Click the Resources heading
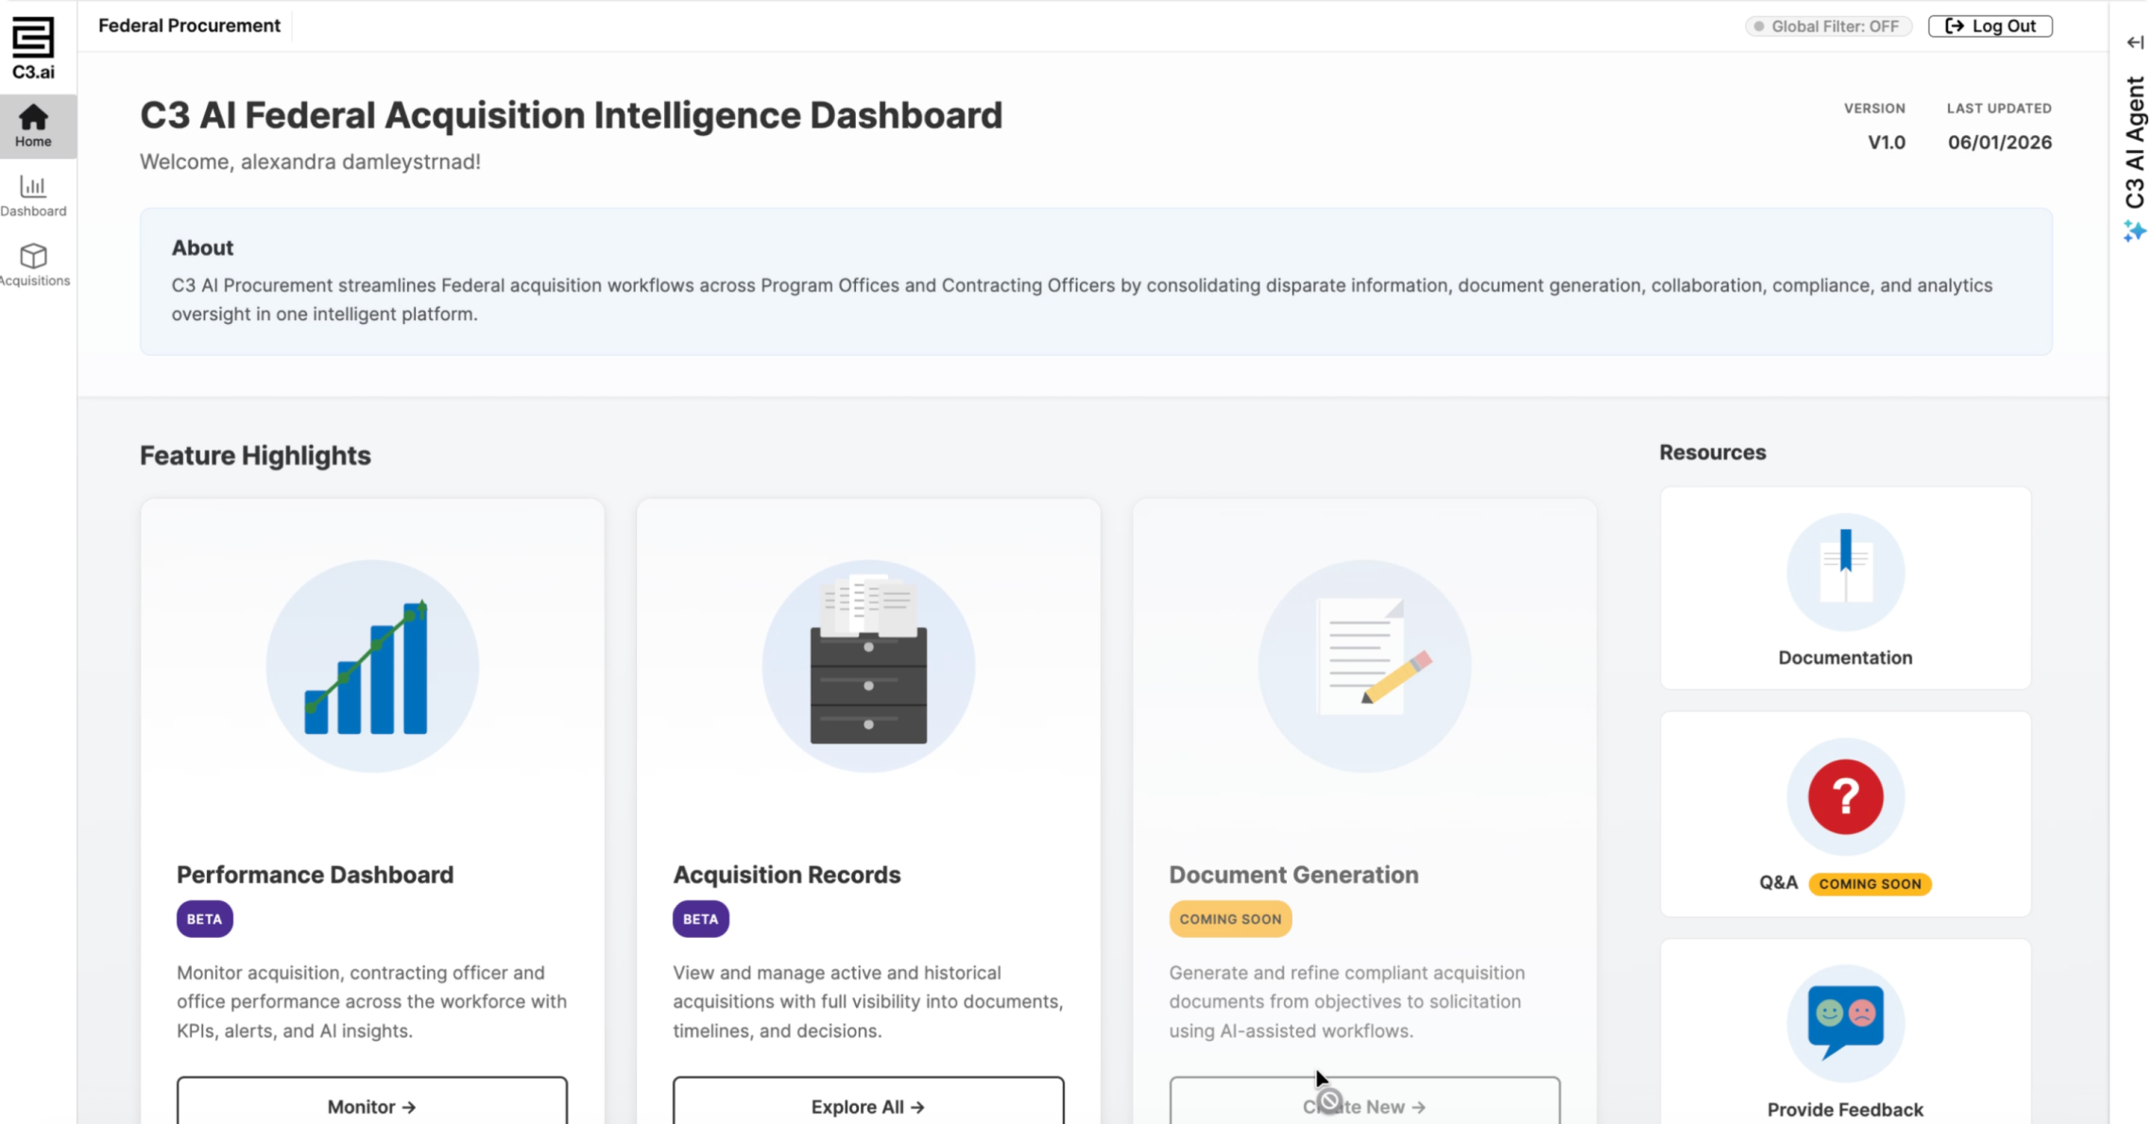The height and width of the screenshot is (1124, 2154). 1712,452
